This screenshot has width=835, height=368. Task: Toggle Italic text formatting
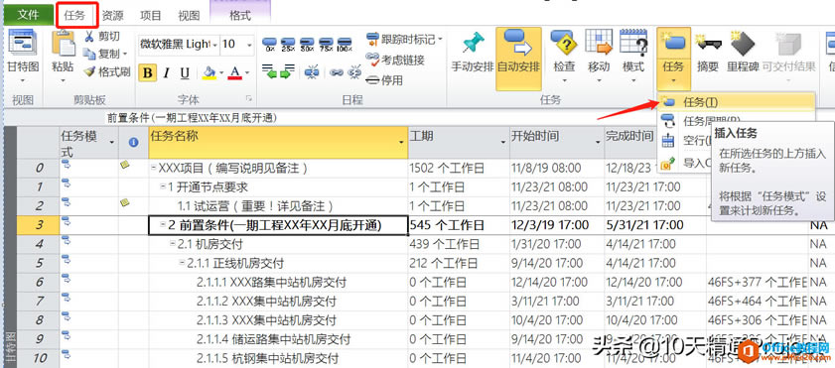(166, 72)
